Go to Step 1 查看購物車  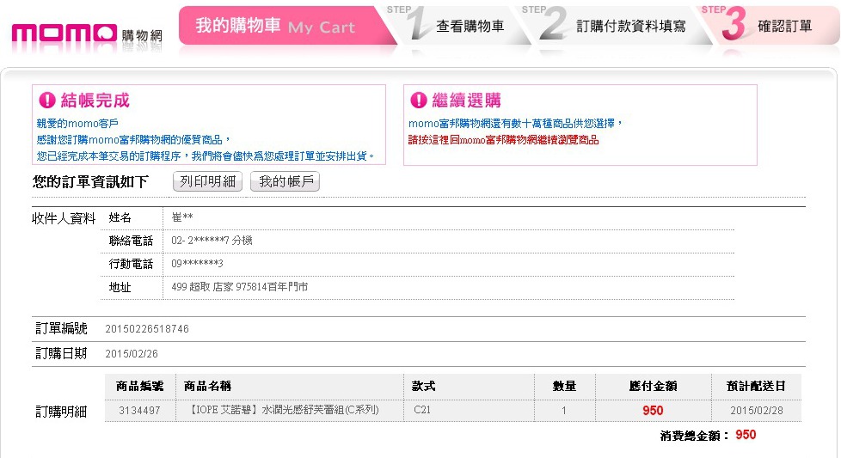[x=470, y=26]
